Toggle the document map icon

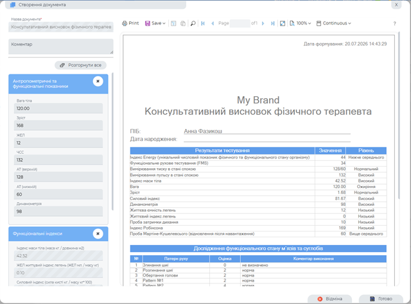point(173,23)
